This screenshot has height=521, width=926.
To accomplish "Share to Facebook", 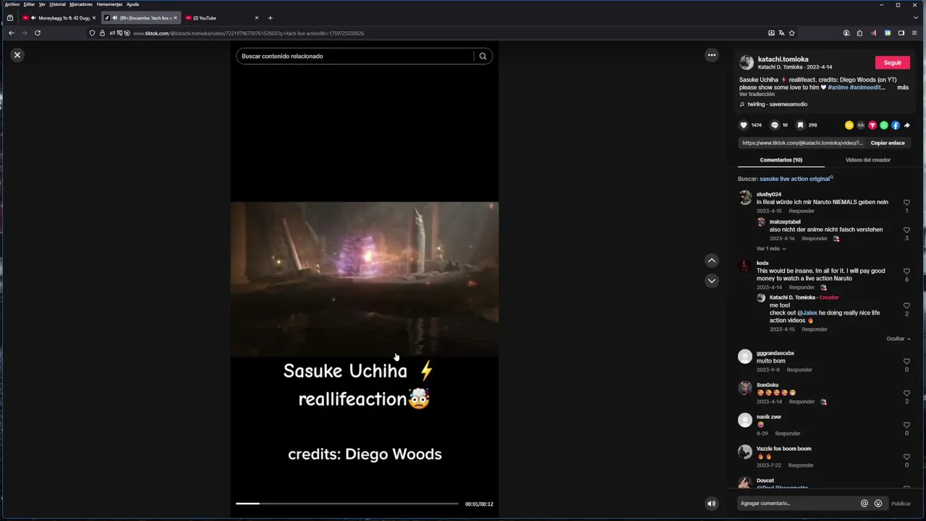I will [896, 125].
